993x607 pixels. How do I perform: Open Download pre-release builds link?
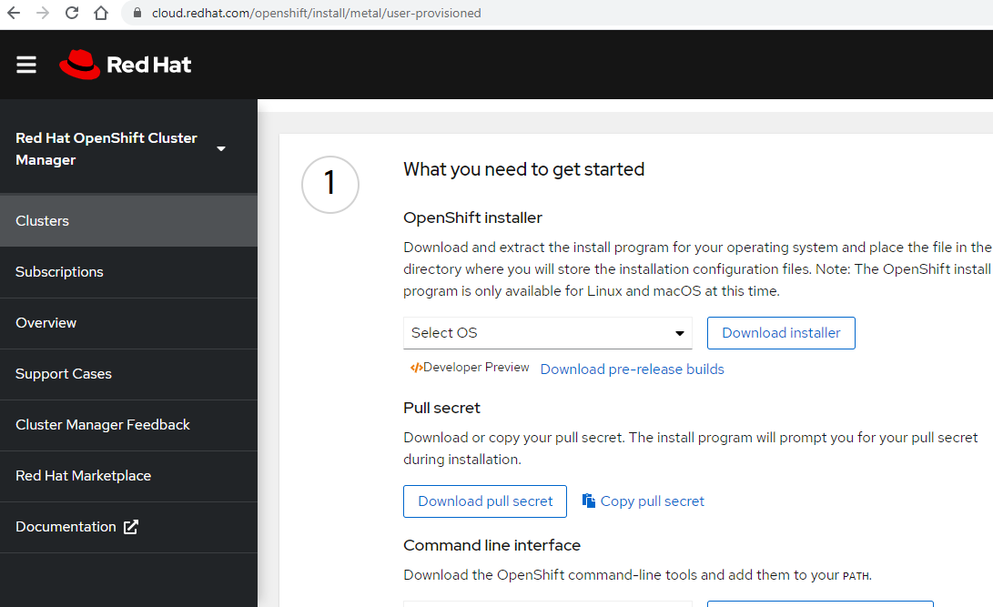632,369
